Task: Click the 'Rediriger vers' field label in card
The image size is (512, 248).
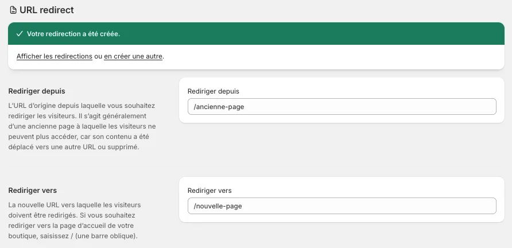Action: pos(210,191)
